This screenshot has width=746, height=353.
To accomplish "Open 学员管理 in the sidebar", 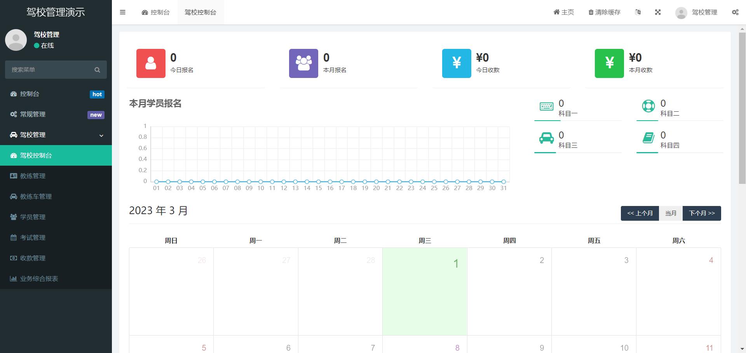I will (x=56, y=217).
